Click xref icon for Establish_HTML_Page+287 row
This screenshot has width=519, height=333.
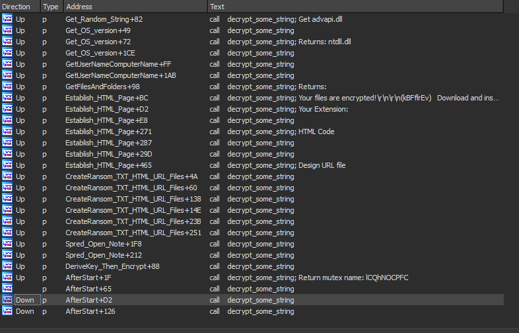coord(7,143)
